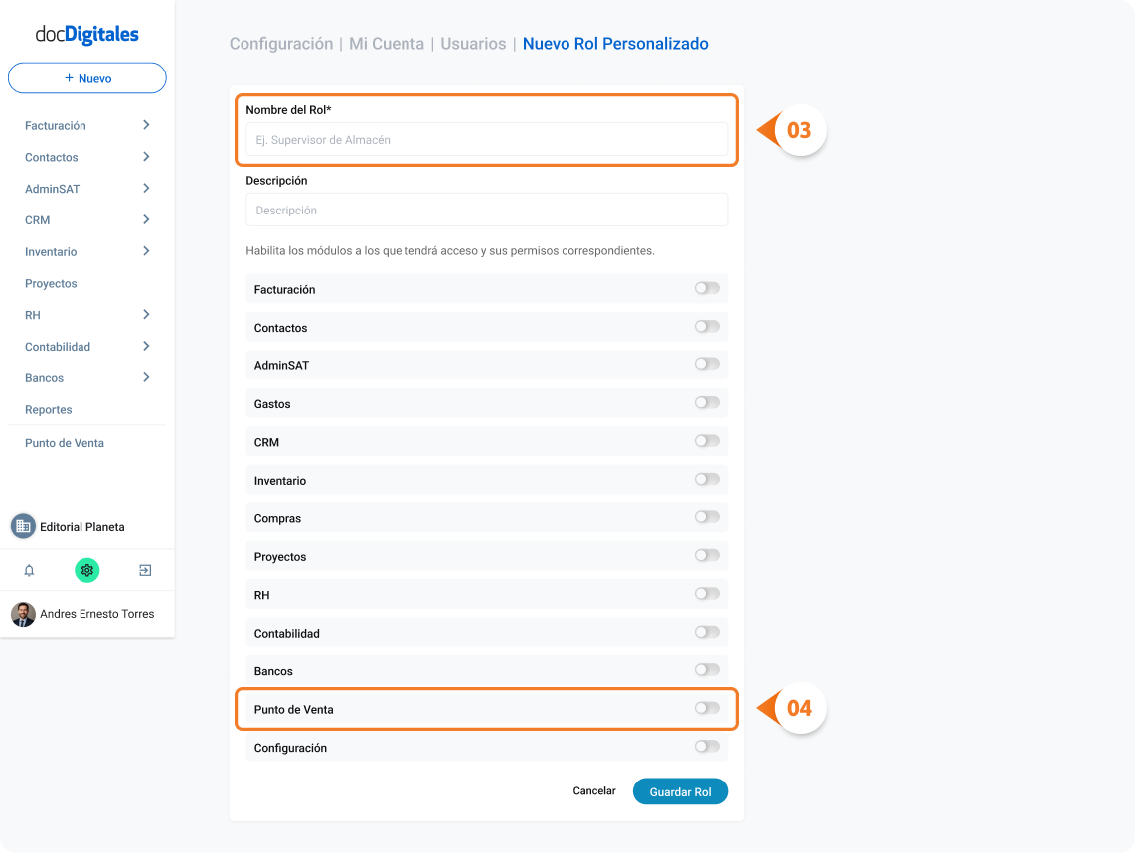Click the Cancelar link
Screen dimensions: 1135x853
594,790
